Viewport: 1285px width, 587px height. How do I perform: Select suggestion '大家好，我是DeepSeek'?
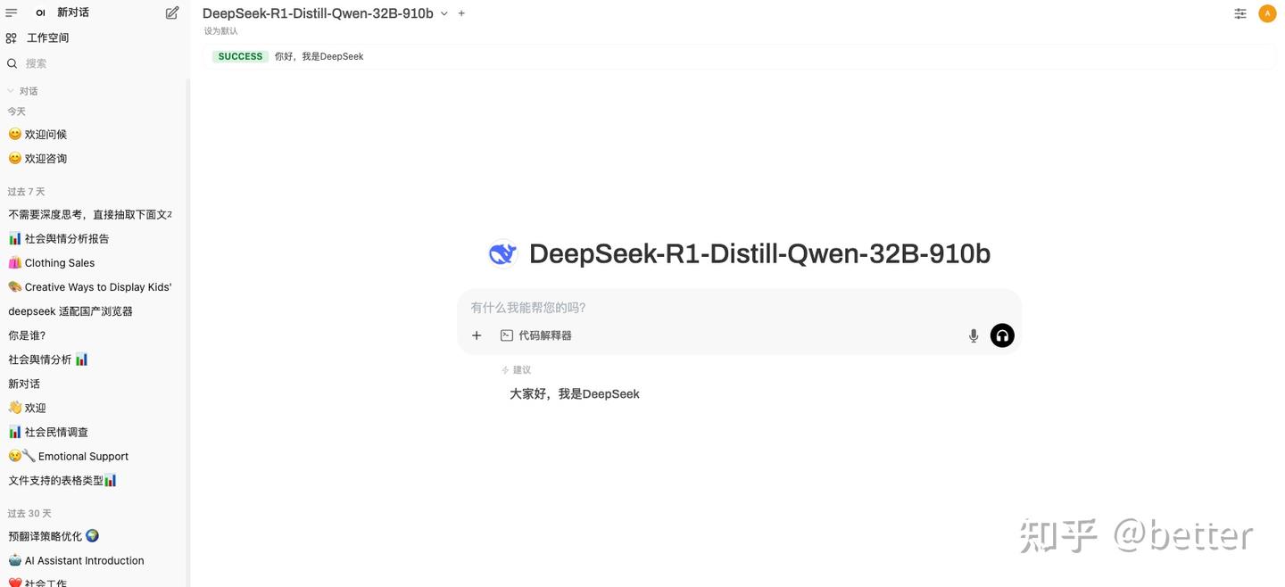point(575,394)
